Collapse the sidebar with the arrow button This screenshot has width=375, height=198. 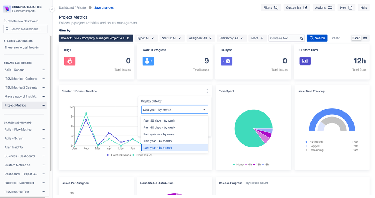tap(52, 9)
